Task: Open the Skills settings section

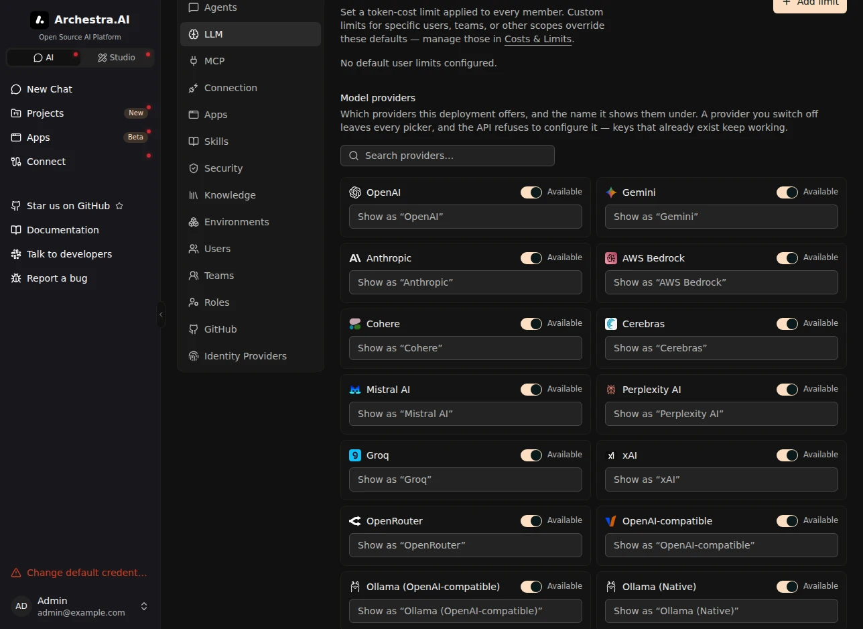Action: point(251,141)
